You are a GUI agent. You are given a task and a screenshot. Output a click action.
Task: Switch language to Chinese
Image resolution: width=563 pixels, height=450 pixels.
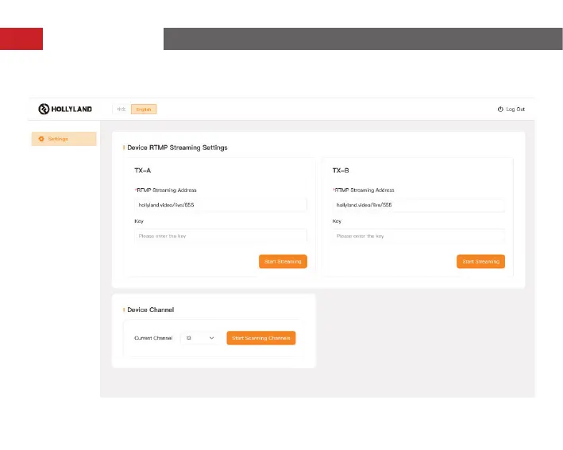[121, 110]
